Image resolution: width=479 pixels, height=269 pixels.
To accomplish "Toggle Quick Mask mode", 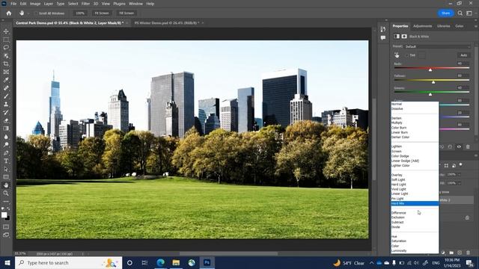I will (x=6, y=227).
